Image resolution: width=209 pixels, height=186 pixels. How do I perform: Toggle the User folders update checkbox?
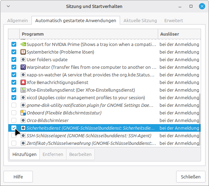[14, 59]
